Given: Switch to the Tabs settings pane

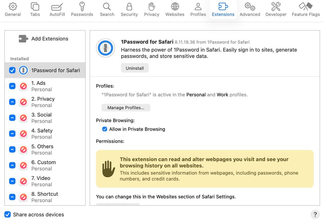Looking at the screenshot, I should point(35,6).
